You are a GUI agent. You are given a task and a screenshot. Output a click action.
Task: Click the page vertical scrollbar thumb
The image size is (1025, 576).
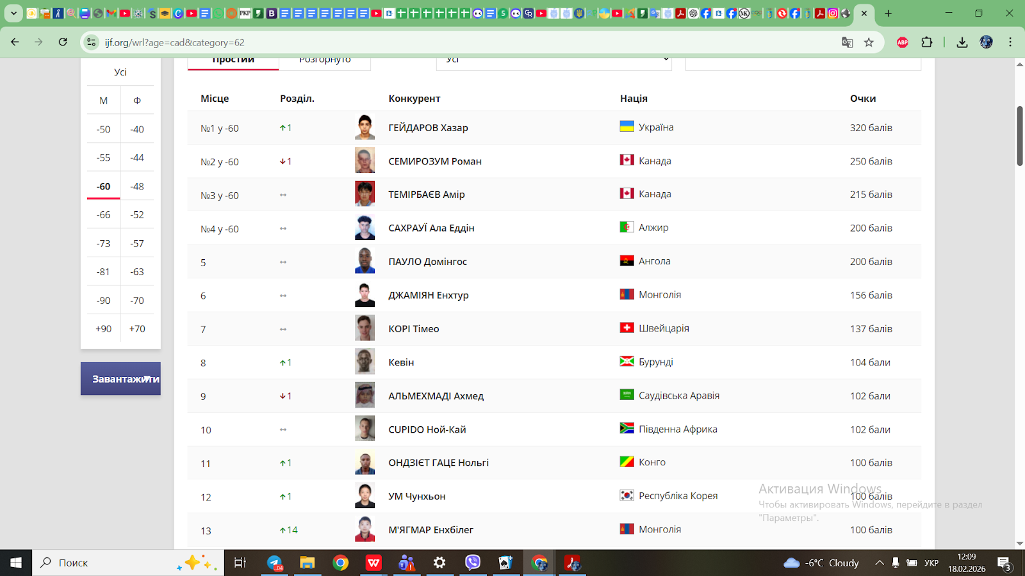click(1019, 136)
